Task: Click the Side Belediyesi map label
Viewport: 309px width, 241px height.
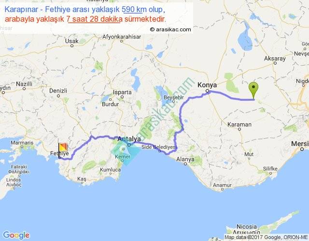Action: pyautogui.click(x=159, y=147)
